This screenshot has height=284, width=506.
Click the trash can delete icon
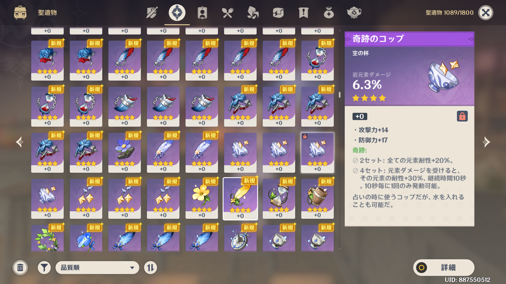coord(20,268)
